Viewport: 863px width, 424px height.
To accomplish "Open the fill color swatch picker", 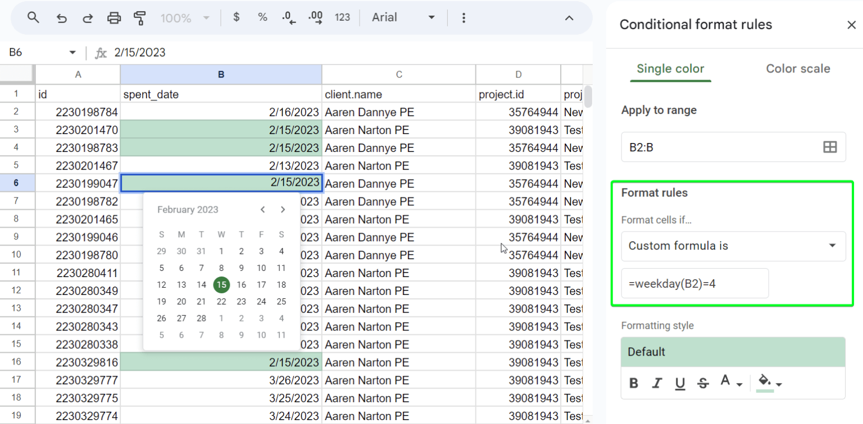I will 768,383.
